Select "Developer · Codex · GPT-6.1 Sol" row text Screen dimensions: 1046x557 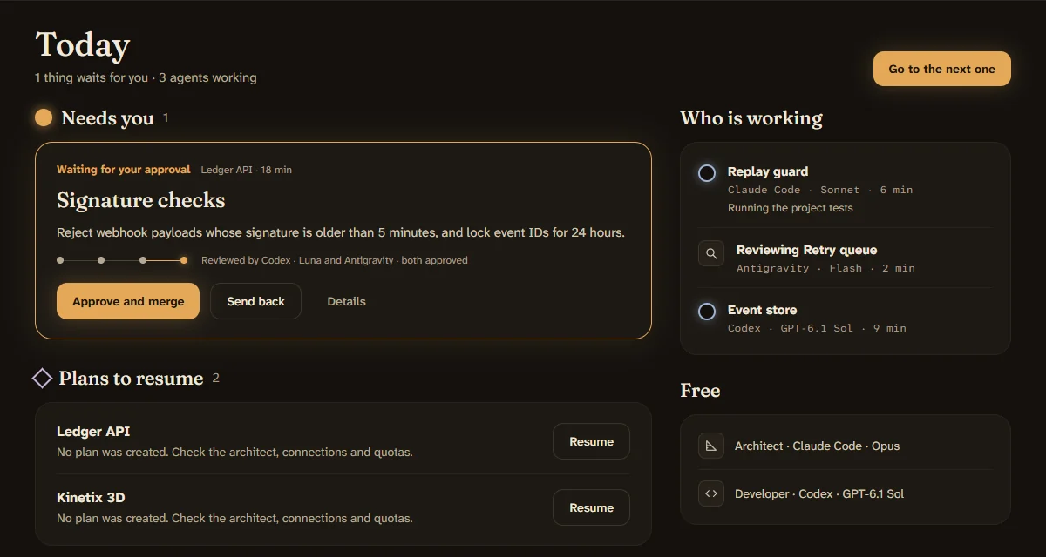pos(819,493)
